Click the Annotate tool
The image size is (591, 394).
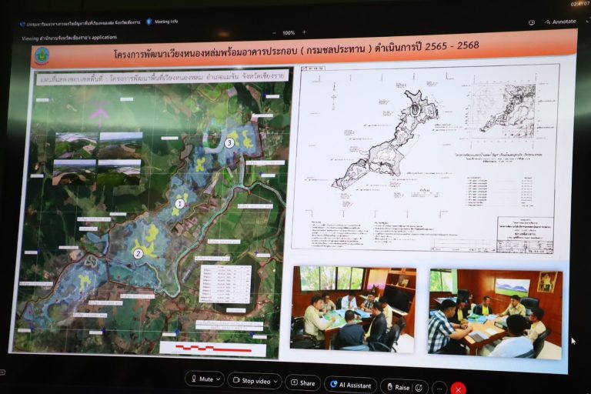pos(563,22)
